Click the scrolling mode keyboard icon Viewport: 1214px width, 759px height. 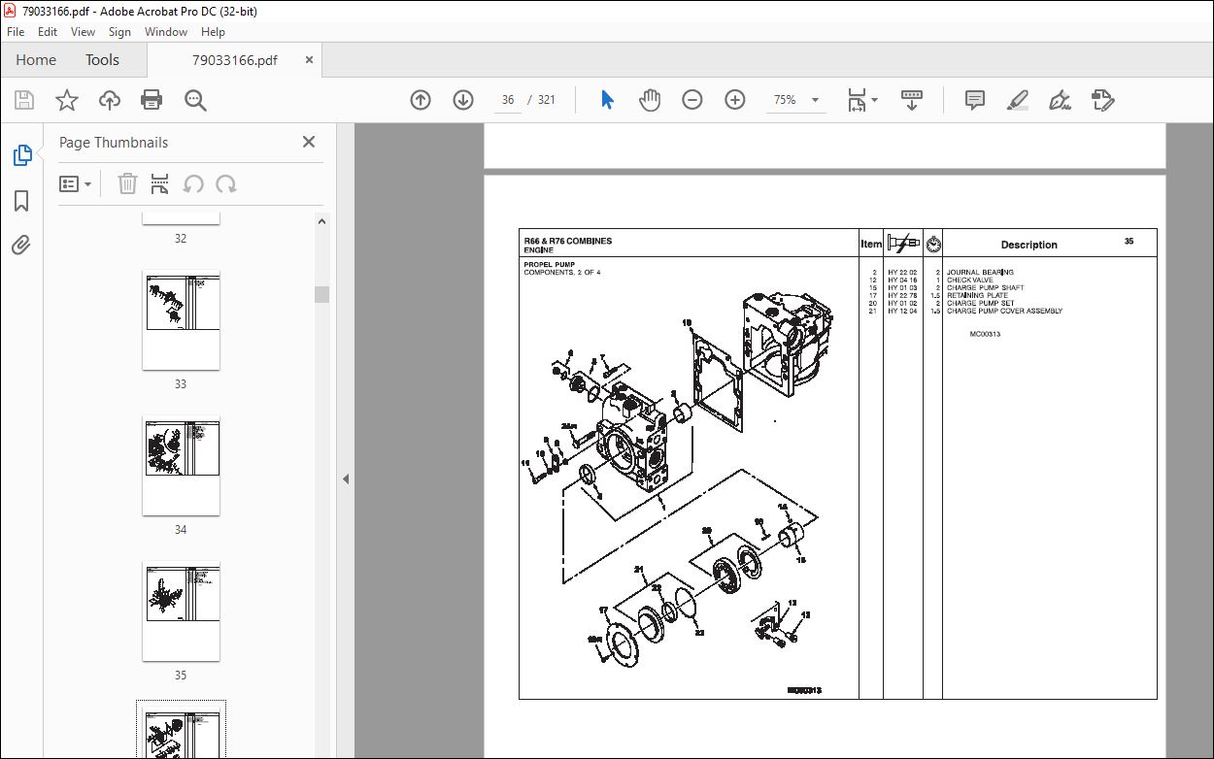[912, 100]
